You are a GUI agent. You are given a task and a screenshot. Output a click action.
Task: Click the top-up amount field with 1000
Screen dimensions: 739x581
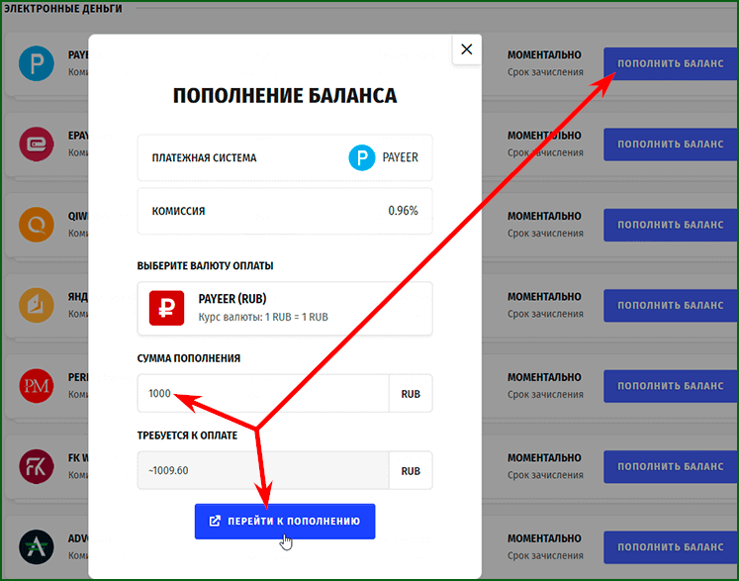[x=263, y=393]
